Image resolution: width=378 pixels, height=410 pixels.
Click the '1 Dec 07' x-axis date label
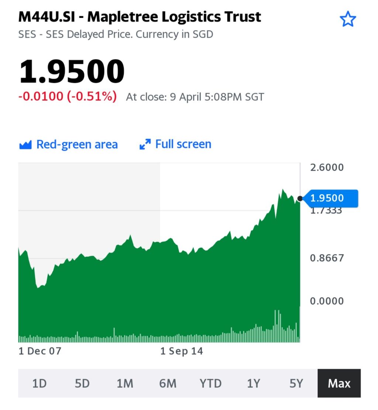[x=40, y=351]
